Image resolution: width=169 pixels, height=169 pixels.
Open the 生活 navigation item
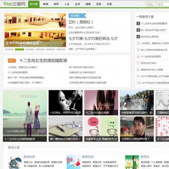click(77, 4)
